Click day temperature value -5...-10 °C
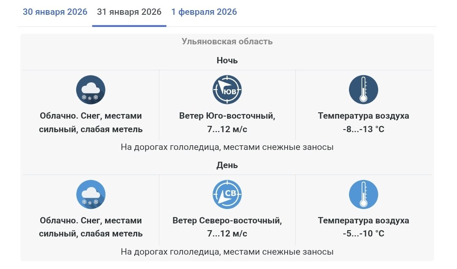 [363, 234]
